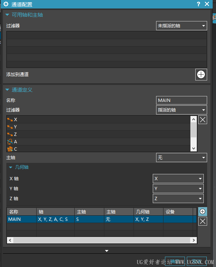Click the 名称 column header

click(21, 212)
